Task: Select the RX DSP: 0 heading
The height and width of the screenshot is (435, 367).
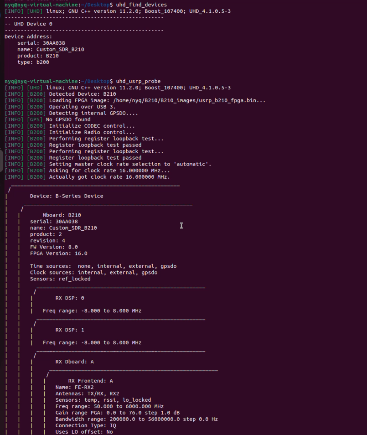Action: (x=70, y=298)
